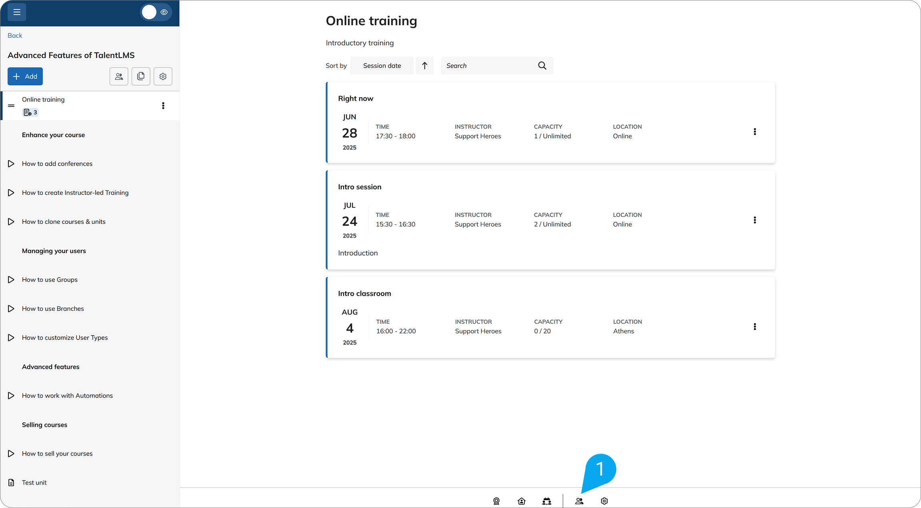Click the Advanced features section heading
Image resolution: width=921 pixels, height=508 pixels.
point(50,367)
